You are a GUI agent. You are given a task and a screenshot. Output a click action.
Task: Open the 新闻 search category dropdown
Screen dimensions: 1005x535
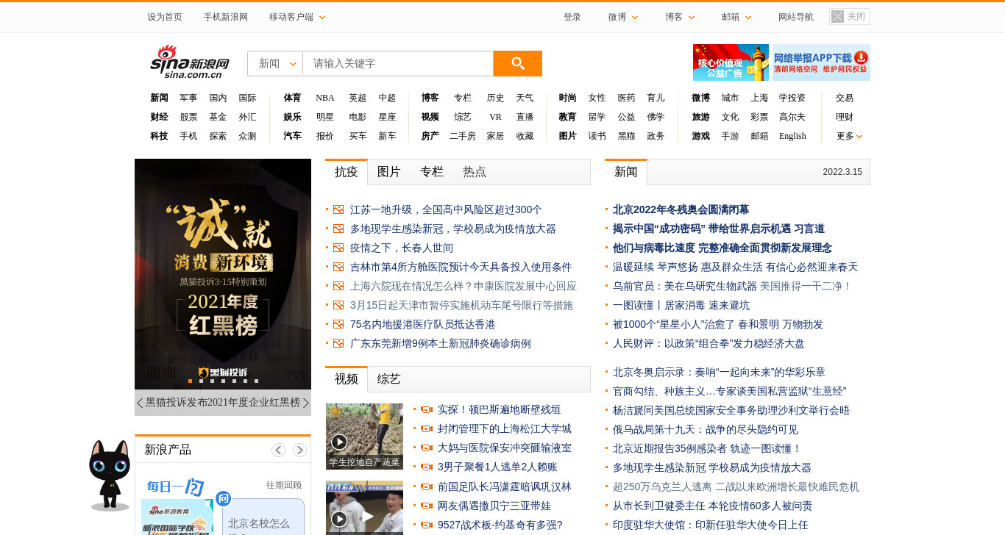point(275,63)
